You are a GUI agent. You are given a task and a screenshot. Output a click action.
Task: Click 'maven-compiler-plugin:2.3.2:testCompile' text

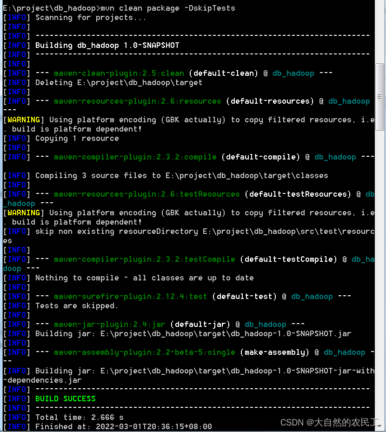(x=145, y=259)
